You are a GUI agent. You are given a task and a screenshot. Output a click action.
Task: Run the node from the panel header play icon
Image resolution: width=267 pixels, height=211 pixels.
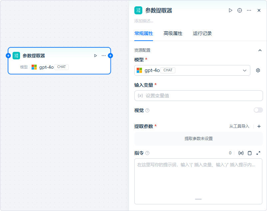(x=230, y=10)
